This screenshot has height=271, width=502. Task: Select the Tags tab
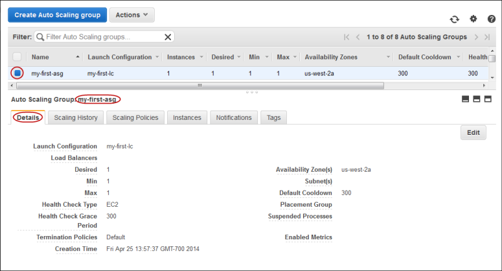tap(273, 117)
